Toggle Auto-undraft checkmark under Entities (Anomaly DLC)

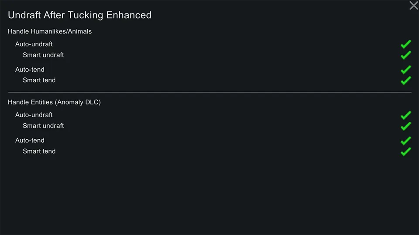pyautogui.click(x=406, y=115)
